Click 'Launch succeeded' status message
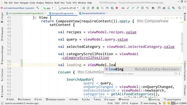187x105 pixels. [22, 103]
